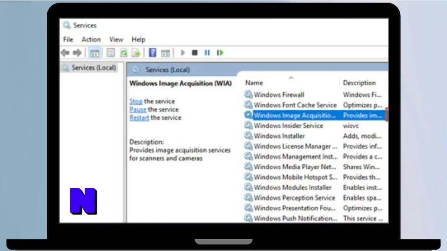
Task: Click gear icon beside Windows Mobile Hotspot S...
Action: pyautogui.click(x=248, y=177)
